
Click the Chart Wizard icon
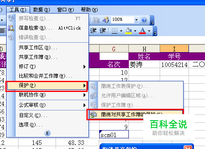[x=96, y=20]
